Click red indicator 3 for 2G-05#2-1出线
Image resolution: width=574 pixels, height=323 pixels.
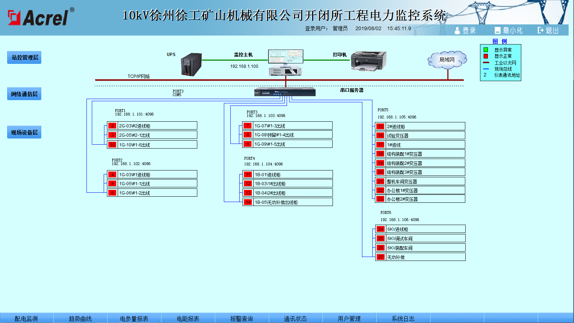(x=112, y=135)
